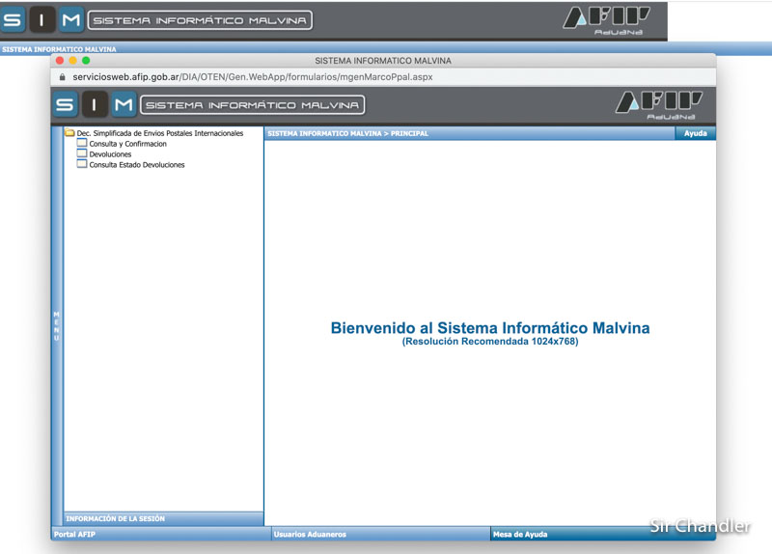This screenshot has height=554, width=772.
Task: Minimize the popup with the yellow button
Action: click(x=73, y=61)
